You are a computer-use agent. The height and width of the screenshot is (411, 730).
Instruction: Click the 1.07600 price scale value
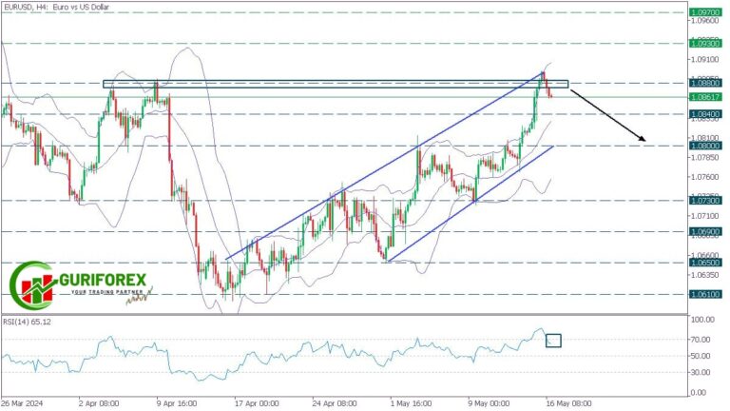(x=705, y=177)
